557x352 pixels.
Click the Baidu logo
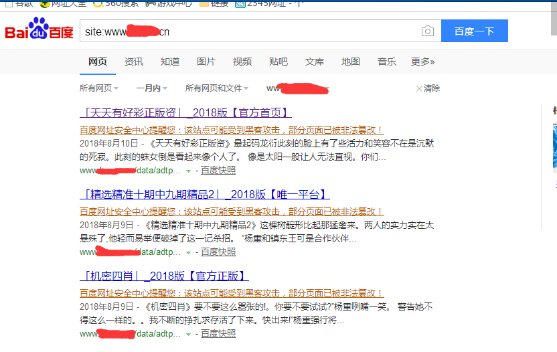pyautogui.click(x=39, y=28)
